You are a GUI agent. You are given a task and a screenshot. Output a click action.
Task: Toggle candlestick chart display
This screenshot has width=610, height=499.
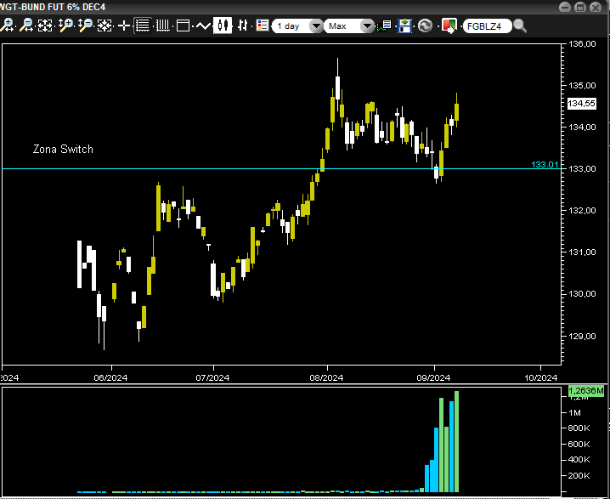point(223,26)
